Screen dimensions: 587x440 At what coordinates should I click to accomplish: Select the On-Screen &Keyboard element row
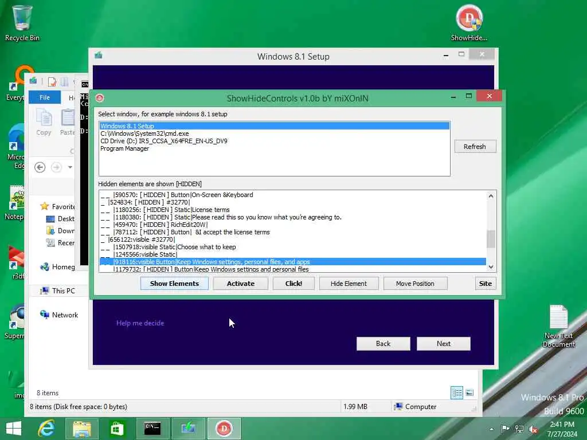click(x=293, y=195)
